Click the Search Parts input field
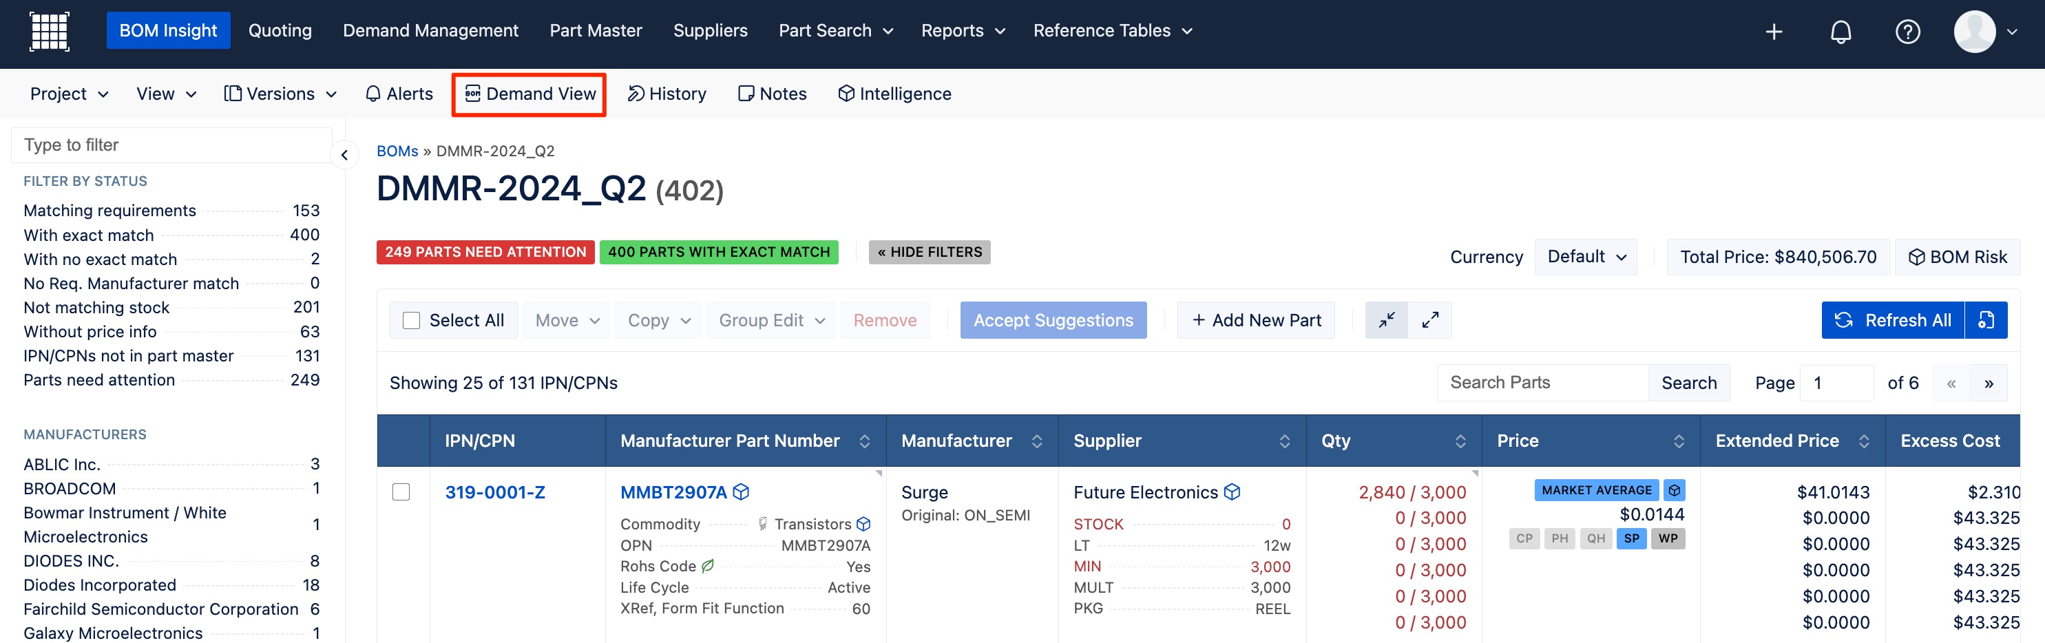 [1542, 383]
